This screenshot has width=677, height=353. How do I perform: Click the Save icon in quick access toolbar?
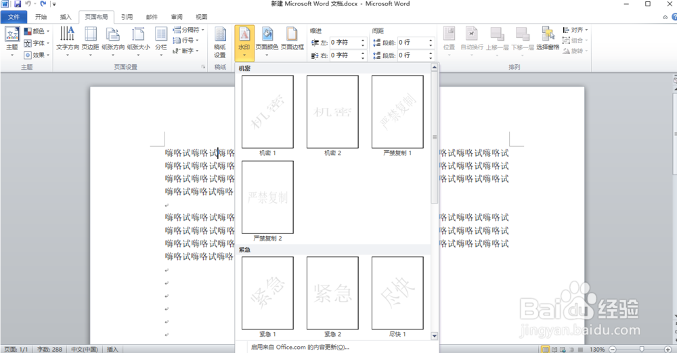click(18, 4)
